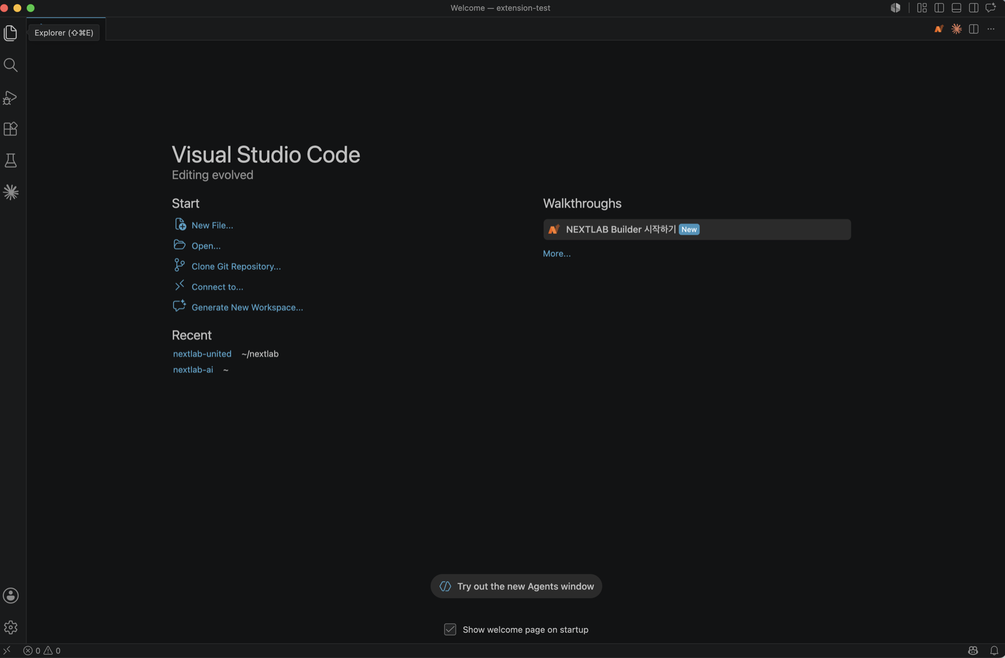Open the chat sparkle icon in title bar

click(x=991, y=8)
